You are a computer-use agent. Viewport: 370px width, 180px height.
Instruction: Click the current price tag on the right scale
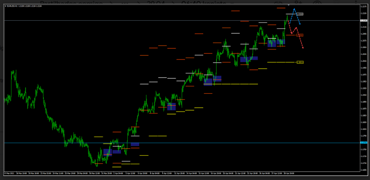363,20
